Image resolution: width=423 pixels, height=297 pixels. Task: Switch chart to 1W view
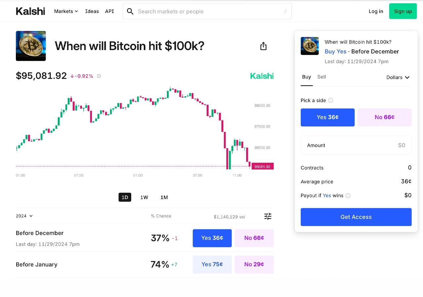(x=144, y=197)
